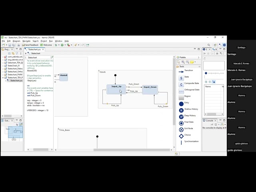
Task: Click the Print toolbar icon
Action: [x=19, y=45]
